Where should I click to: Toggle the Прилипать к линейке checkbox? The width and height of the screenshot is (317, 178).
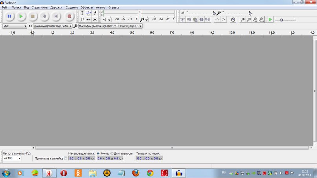pyautogui.click(x=66, y=158)
